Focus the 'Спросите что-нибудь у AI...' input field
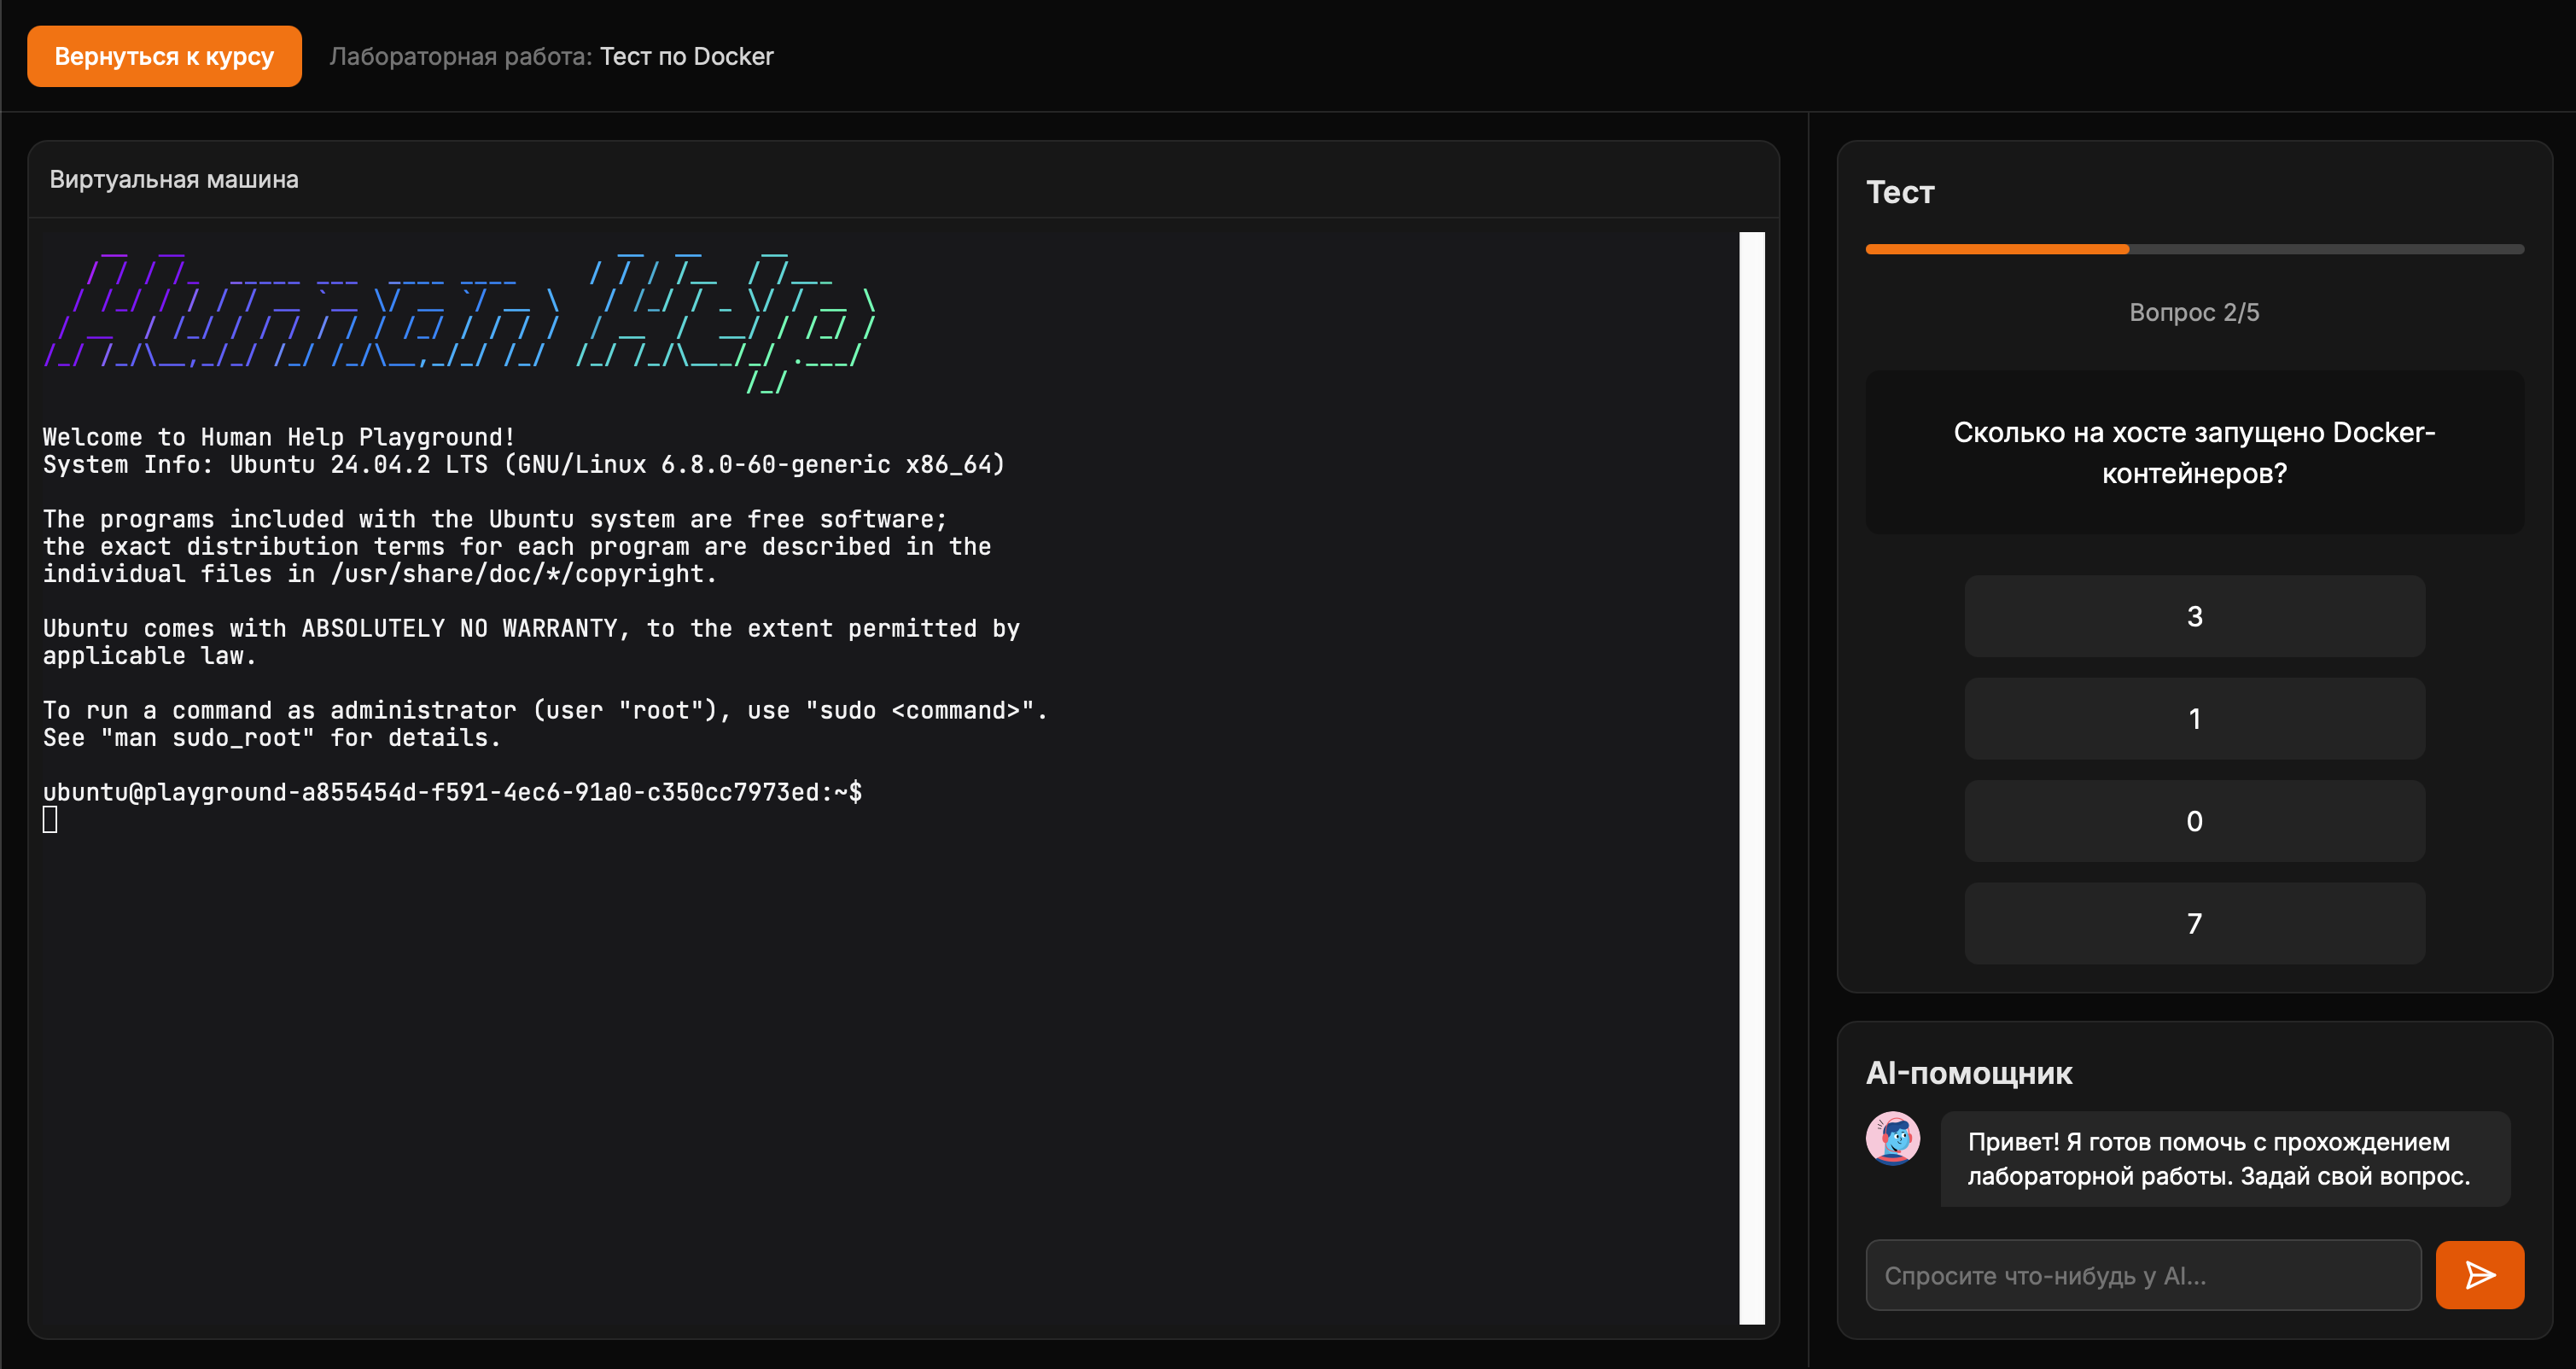Viewport: 2576px width, 1369px height. click(x=2143, y=1275)
